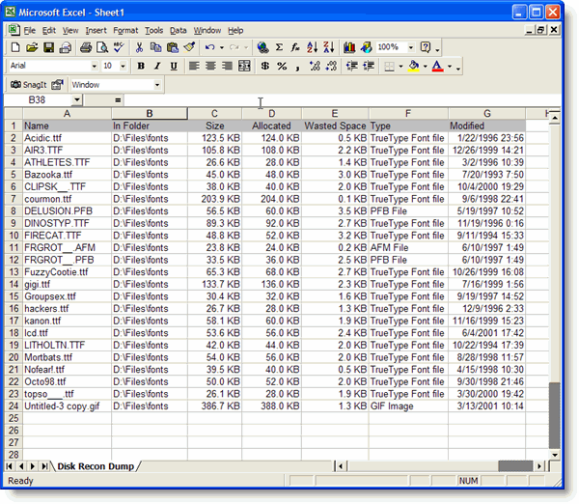
Task: Open the Edit menu
Action: click(49, 31)
